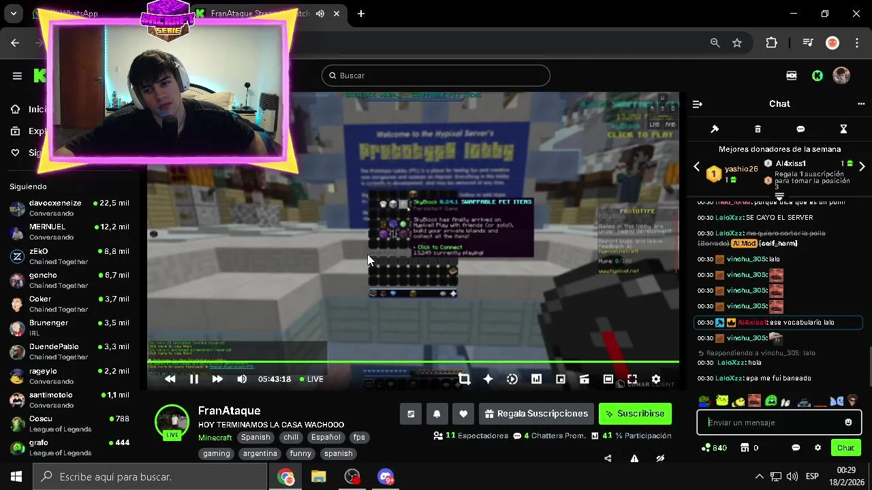Screen dimensions: 872x490
Task: Insert the green crying blob emote
Action: point(771,401)
